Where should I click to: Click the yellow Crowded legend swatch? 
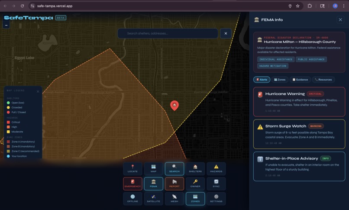tap(8, 107)
